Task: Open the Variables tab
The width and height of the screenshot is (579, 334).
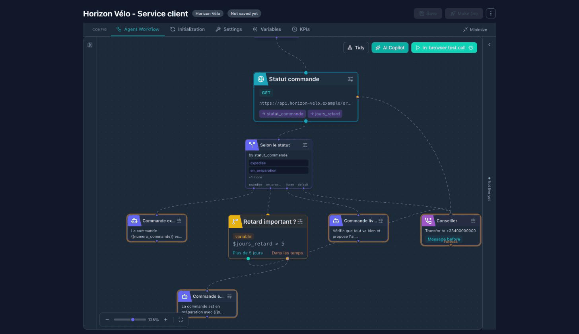Action: pyautogui.click(x=267, y=29)
